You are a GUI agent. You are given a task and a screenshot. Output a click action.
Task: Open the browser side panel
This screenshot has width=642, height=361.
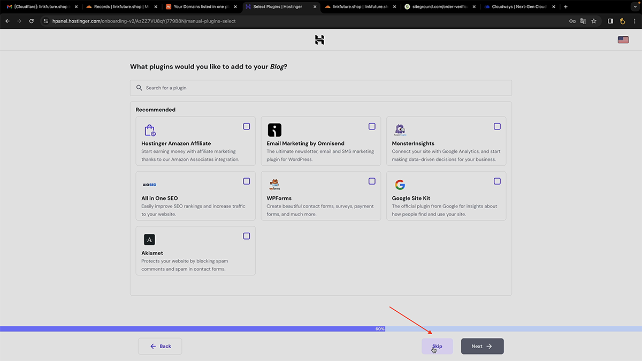coord(610,21)
